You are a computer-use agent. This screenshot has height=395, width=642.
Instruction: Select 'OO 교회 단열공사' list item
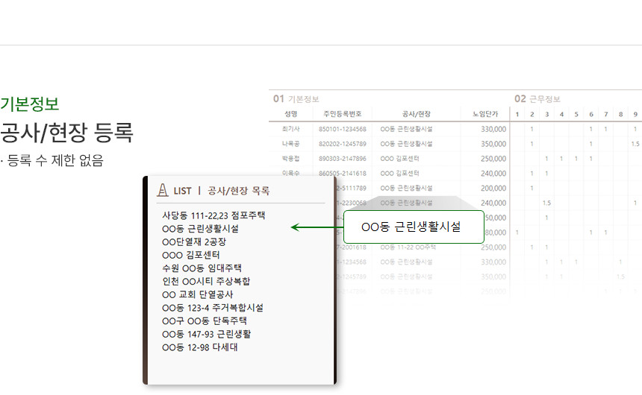coord(197,294)
